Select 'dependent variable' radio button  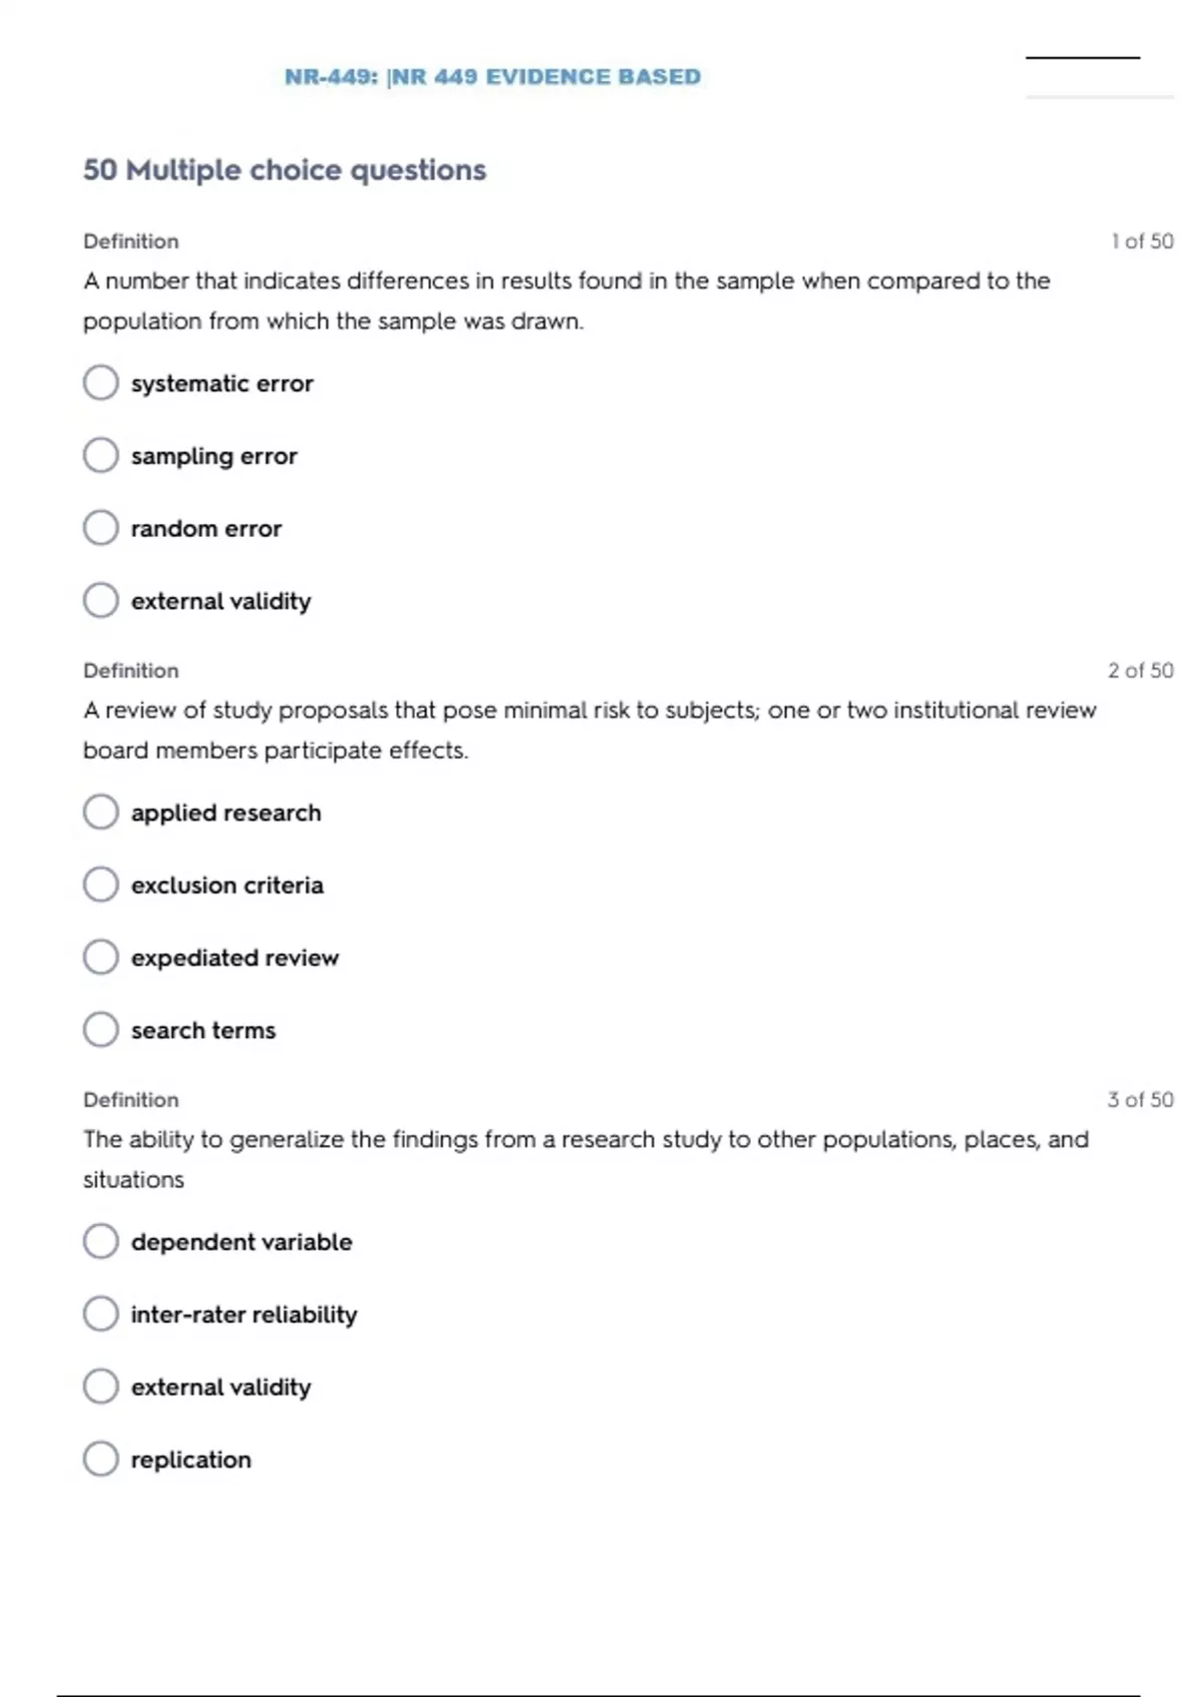(x=101, y=1241)
